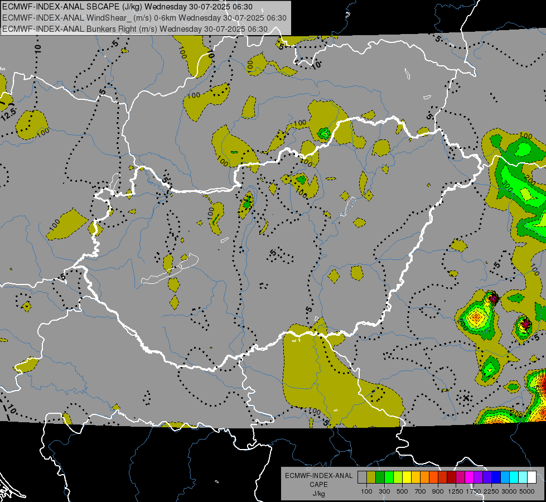Image resolution: width=546 pixels, height=502 pixels.
Task: Select the white legend swatch
Action: pos(533,477)
